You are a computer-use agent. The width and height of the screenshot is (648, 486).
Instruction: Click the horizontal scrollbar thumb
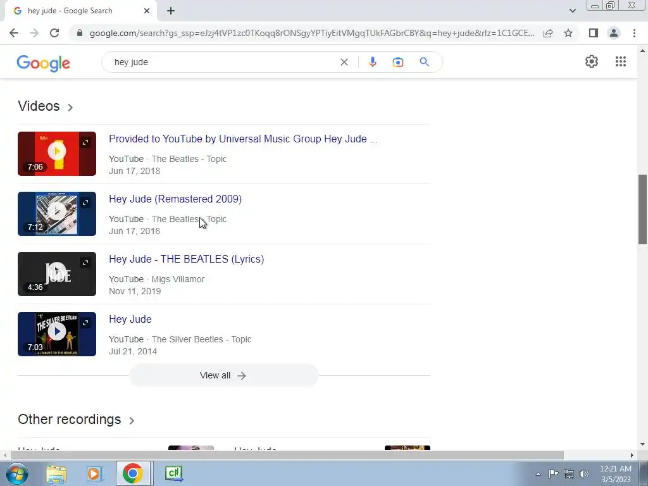point(287,455)
